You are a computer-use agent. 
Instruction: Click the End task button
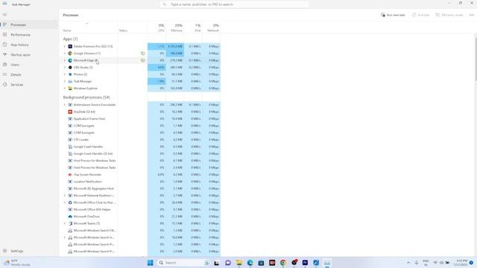(420, 15)
